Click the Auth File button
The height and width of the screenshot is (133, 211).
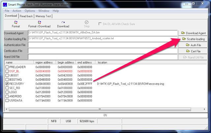[x=193, y=45]
